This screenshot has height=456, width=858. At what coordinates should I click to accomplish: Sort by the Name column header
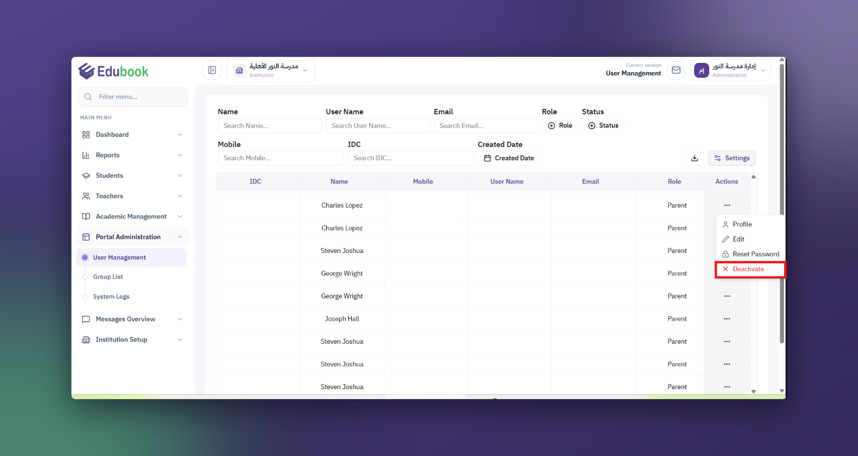pos(339,182)
